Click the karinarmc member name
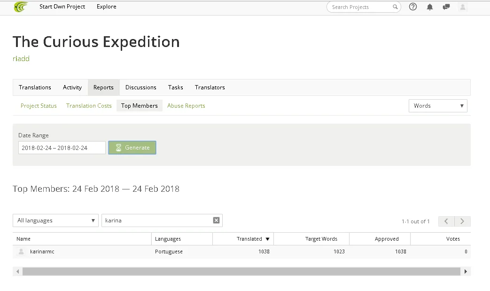The width and height of the screenshot is (490, 291). coord(42,252)
